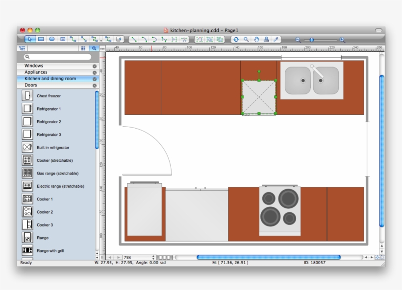
Task: Toggle the library tree view button
Action: (x=22, y=48)
